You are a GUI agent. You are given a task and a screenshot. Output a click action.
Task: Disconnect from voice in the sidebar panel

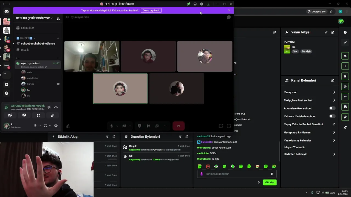(x=56, y=107)
